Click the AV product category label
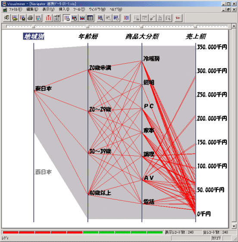This screenshot has width=238, height=242. 149,178
